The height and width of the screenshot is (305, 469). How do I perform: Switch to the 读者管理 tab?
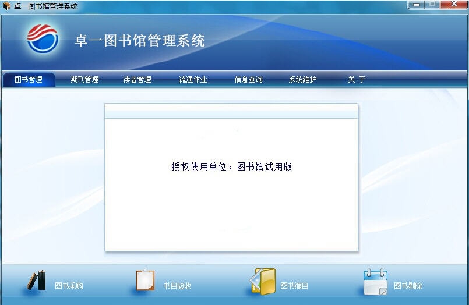click(137, 80)
